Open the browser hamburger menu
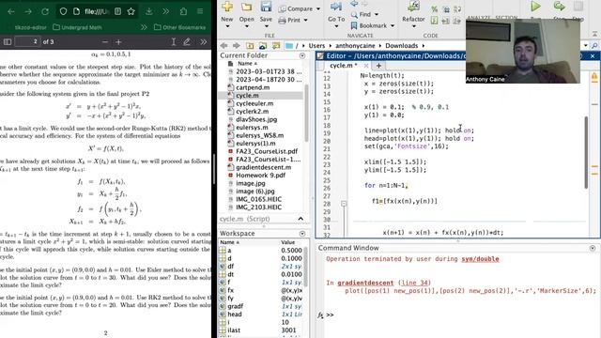601x338 pixels. coord(200,11)
